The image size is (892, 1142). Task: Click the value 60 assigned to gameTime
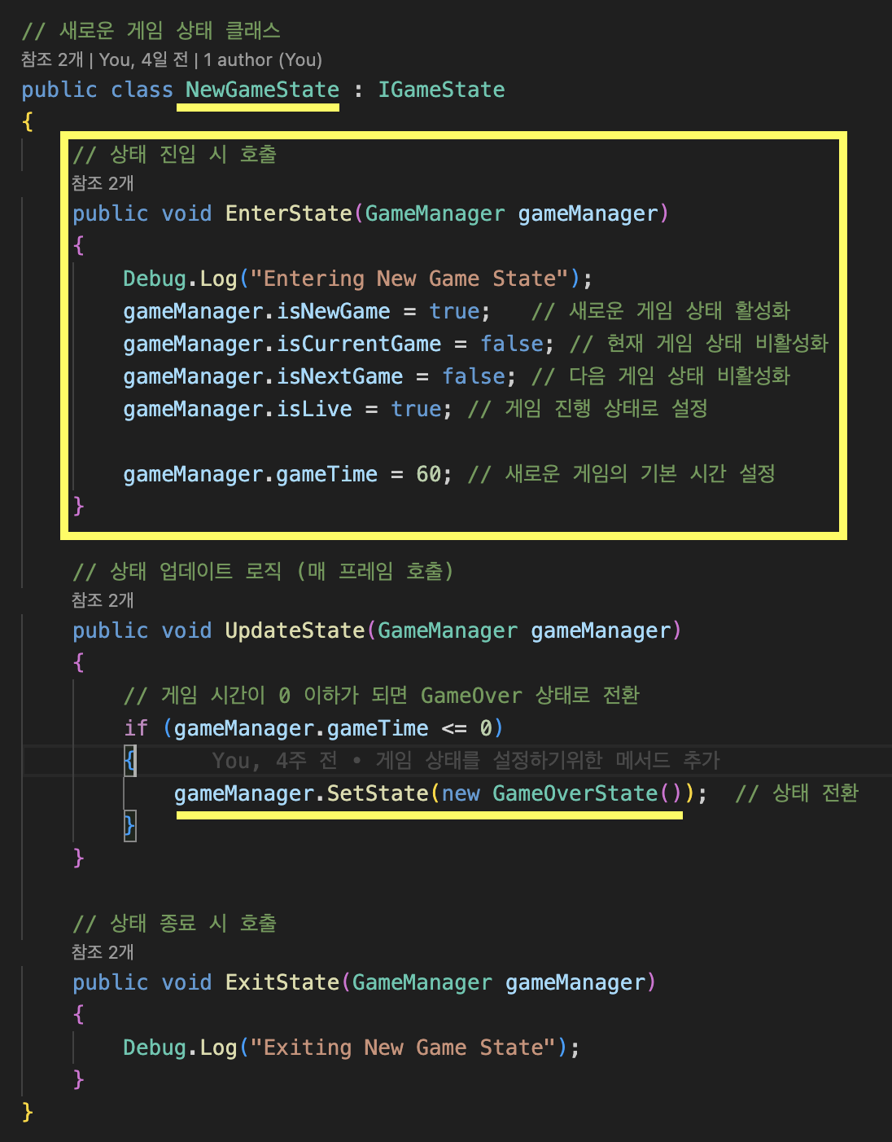428,474
